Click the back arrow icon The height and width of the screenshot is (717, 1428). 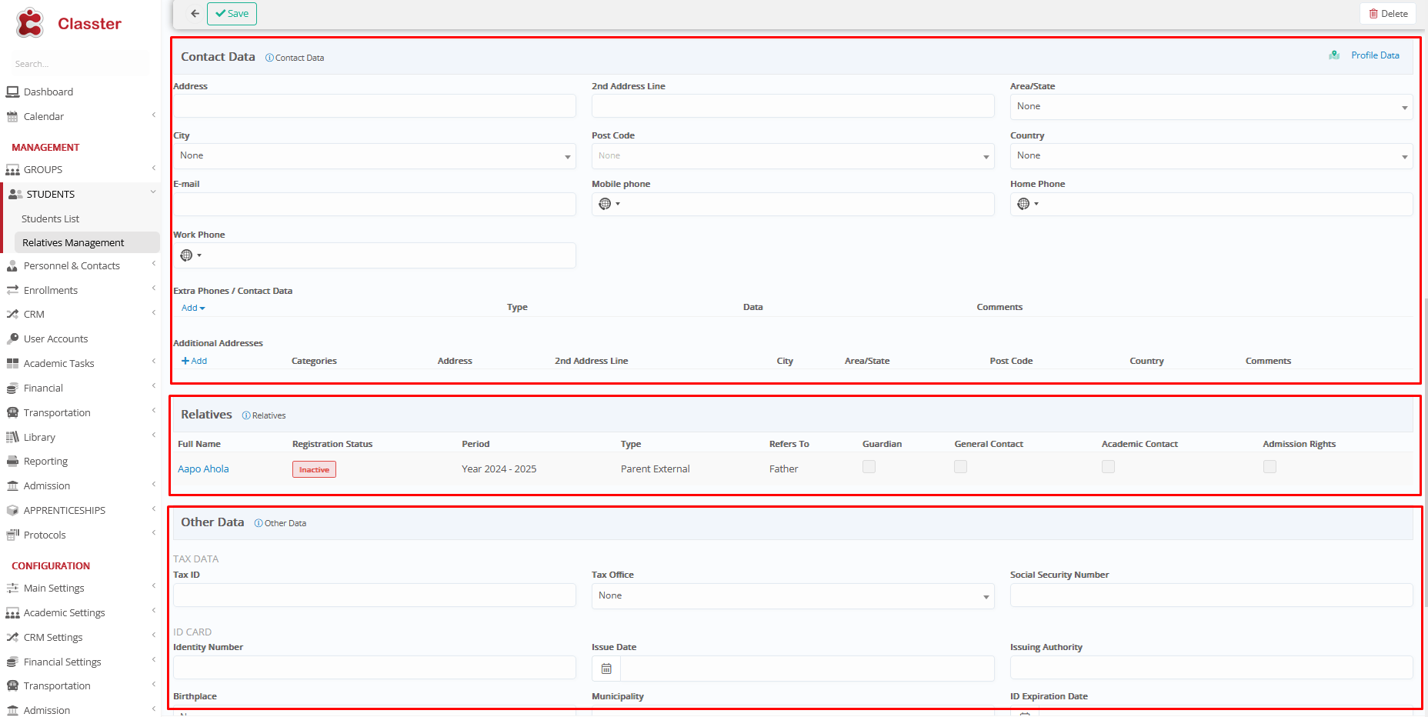click(x=195, y=14)
